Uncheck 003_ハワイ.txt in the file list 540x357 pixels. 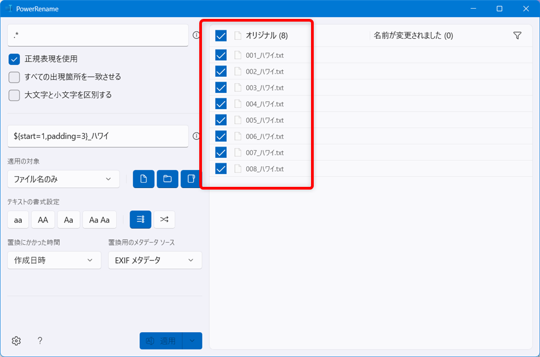[220, 87]
